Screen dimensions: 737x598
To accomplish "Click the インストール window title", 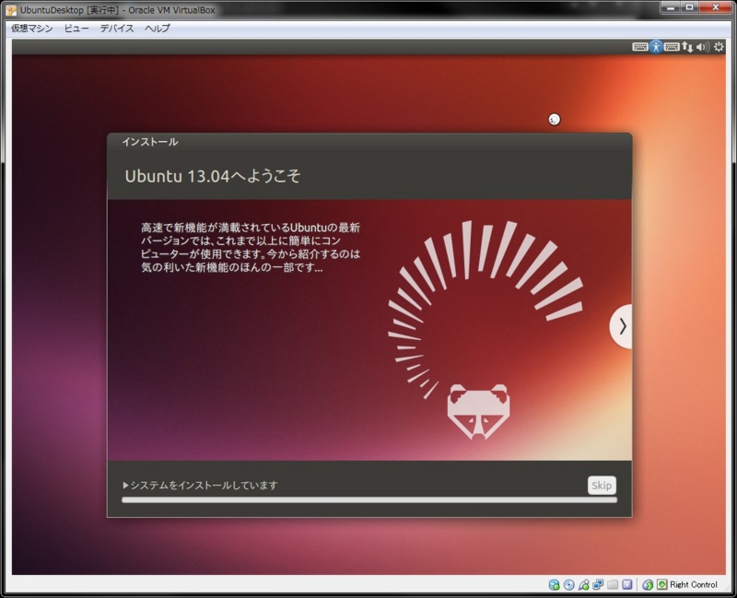I will pyautogui.click(x=150, y=142).
